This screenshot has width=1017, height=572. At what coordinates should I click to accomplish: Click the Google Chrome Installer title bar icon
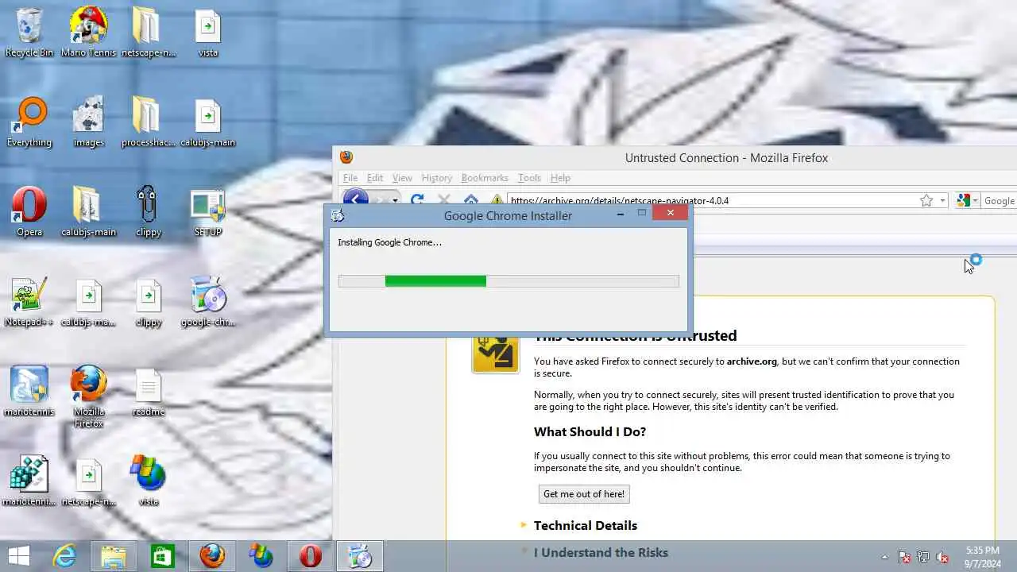point(338,215)
